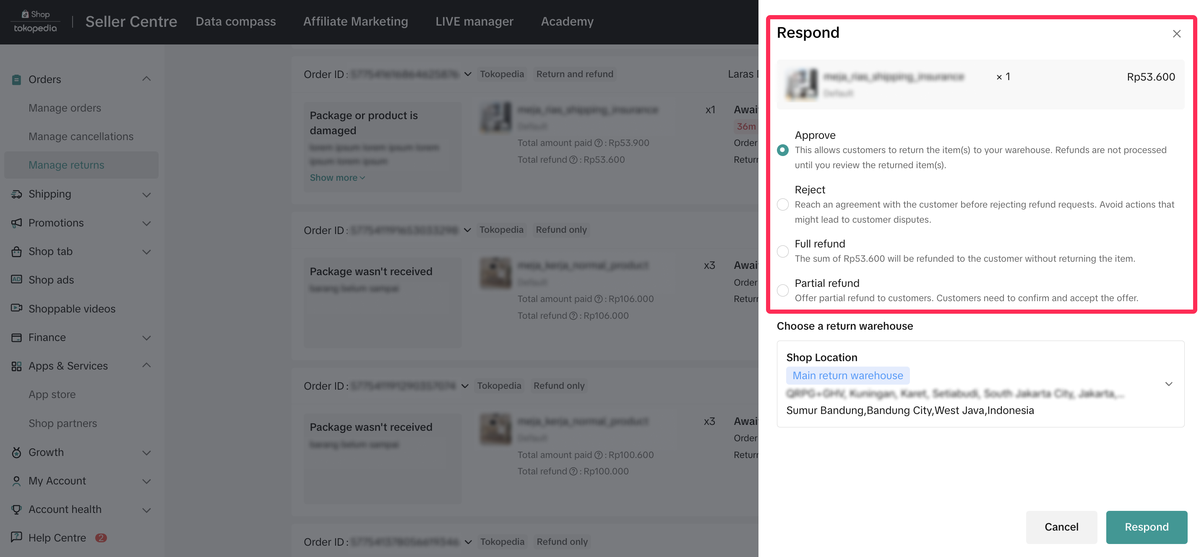
Task: Click the Shop ads icon
Action: [x=16, y=279]
